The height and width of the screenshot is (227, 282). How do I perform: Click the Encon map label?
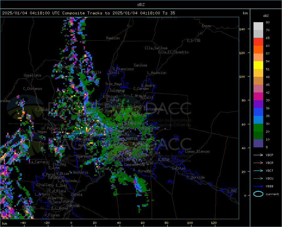[x=206, y=26]
